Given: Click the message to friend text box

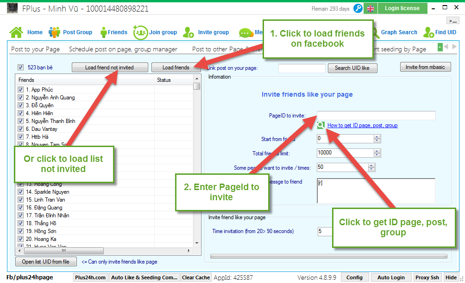Looking at the screenshot, I should (376, 191).
